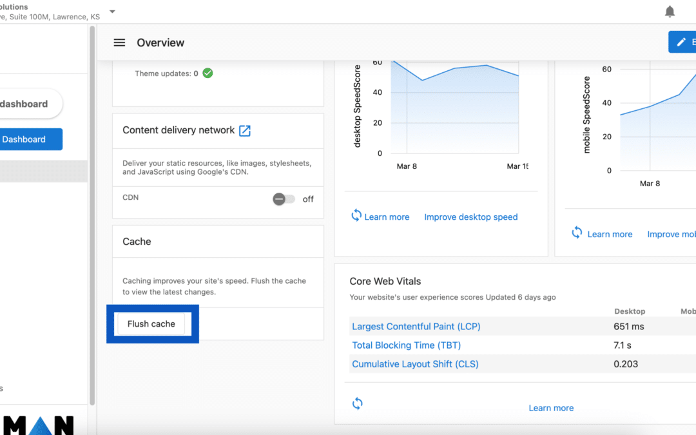Refresh the Core Web Vitals scores

(x=358, y=403)
